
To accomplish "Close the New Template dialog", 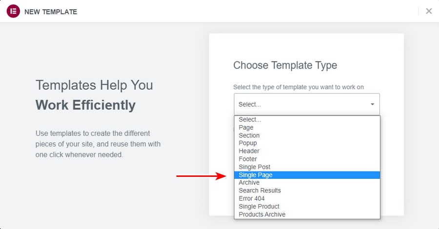I will (429, 11).
